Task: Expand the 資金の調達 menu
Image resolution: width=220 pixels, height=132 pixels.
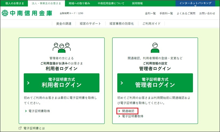Action: [x=64, y=24]
